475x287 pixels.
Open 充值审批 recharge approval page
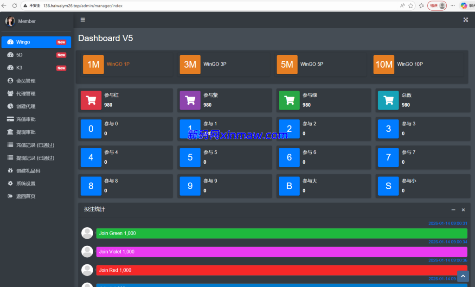(x=26, y=119)
